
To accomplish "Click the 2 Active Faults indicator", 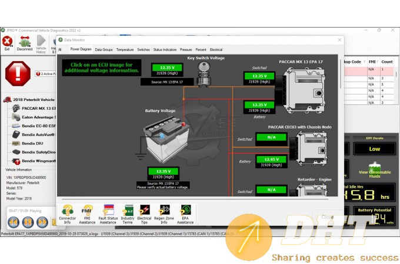I will 46,74.
